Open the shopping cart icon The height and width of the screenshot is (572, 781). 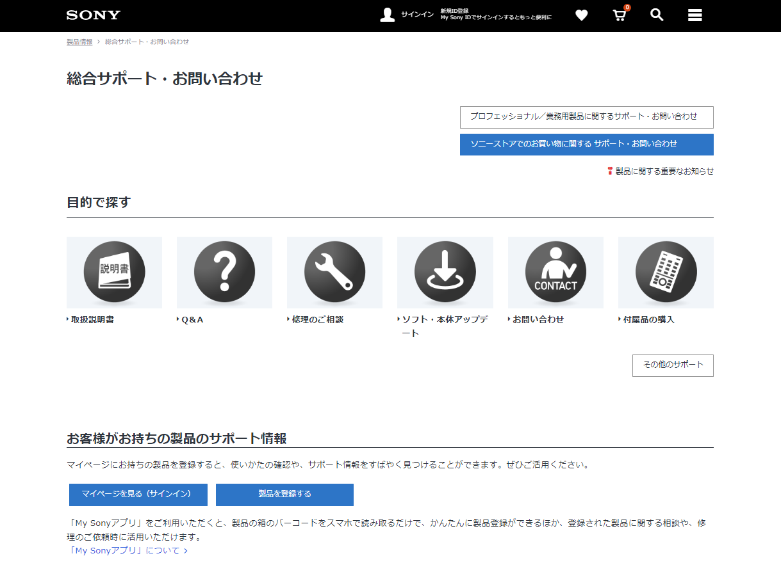point(620,15)
